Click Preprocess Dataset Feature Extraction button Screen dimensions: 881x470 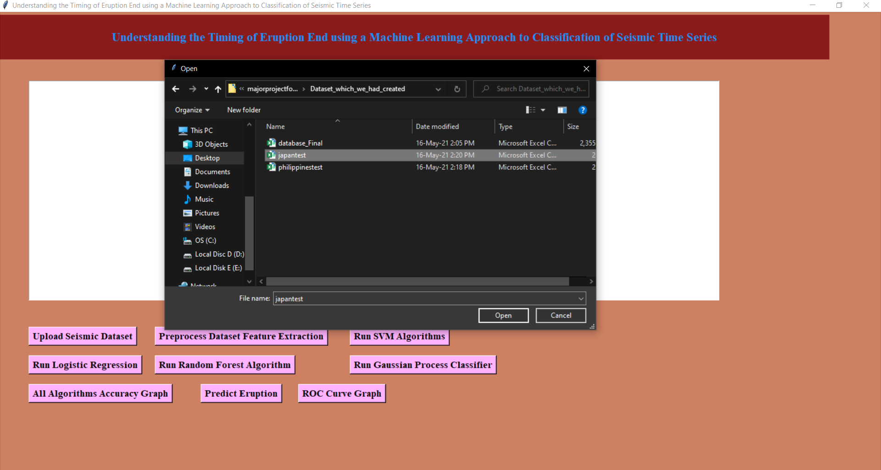241,336
